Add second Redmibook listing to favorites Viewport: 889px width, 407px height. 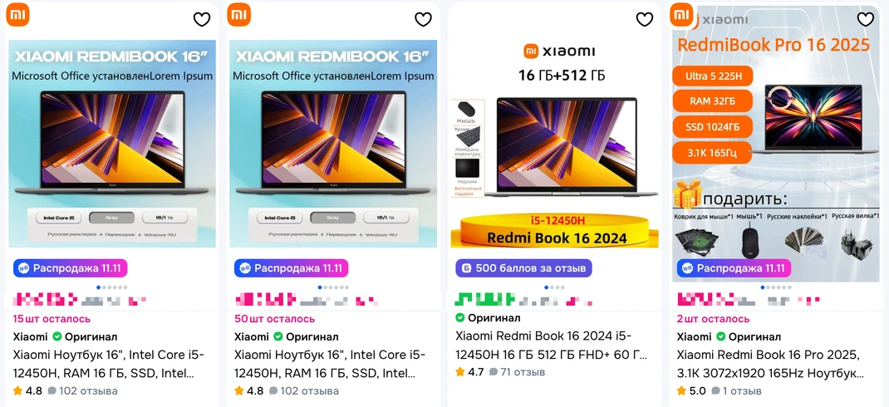pyautogui.click(x=423, y=20)
